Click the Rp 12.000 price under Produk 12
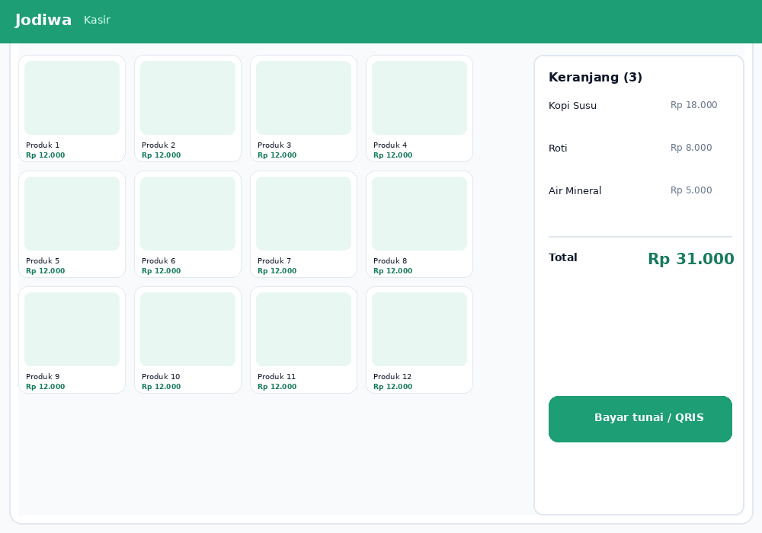762x533 pixels. (x=392, y=387)
